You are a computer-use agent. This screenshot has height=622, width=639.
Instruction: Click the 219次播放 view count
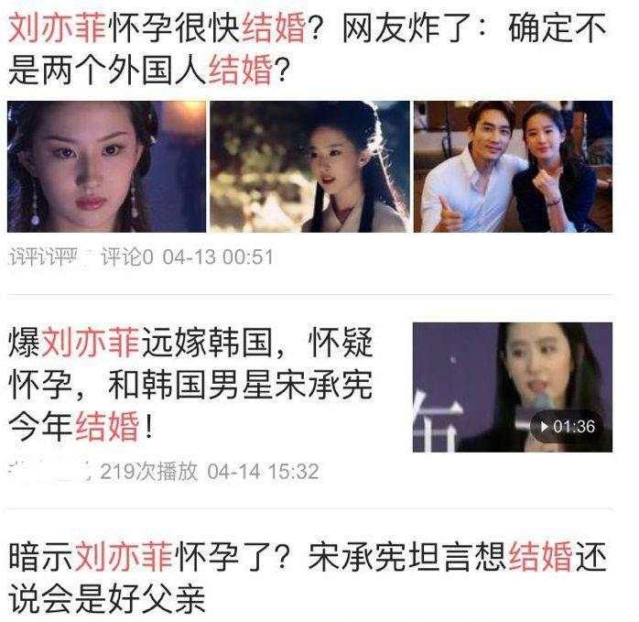(148, 472)
